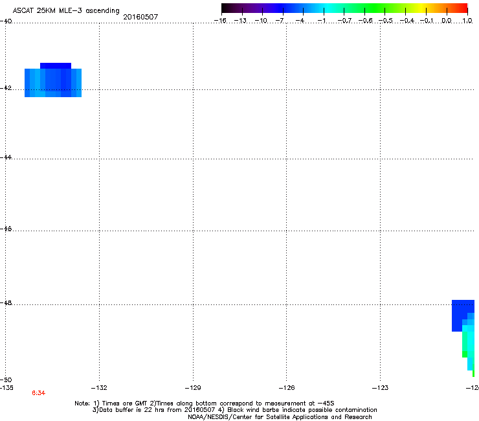Click the date label 20160507
The width and height of the screenshot is (479, 421).
pyautogui.click(x=140, y=17)
